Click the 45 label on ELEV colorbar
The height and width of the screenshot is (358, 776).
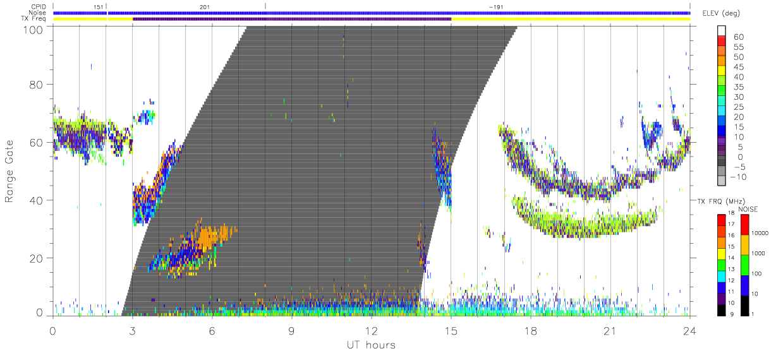(x=738, y=67)
